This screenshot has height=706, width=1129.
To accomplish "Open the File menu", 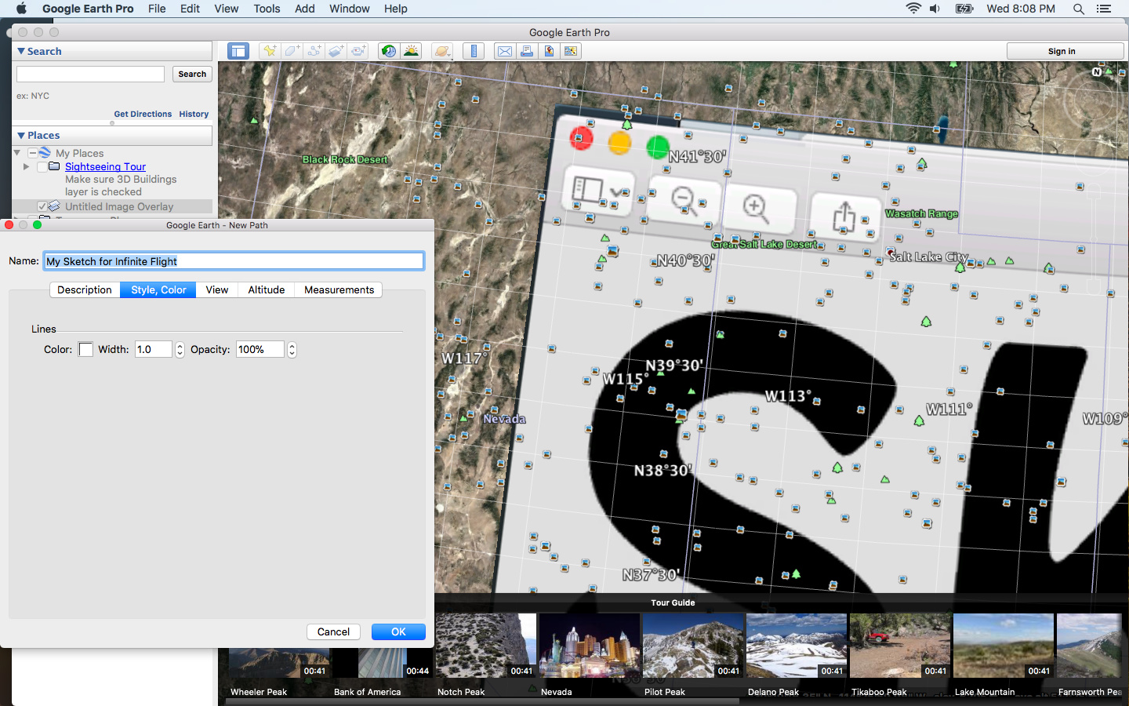I will point(157,9).
